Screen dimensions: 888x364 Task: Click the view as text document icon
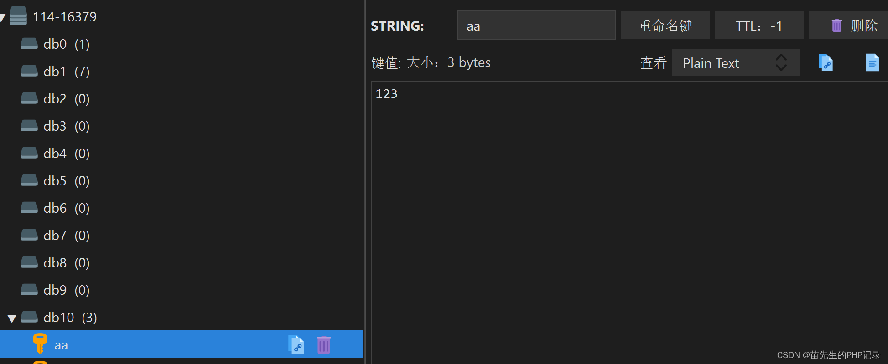(x=872, y=62)
